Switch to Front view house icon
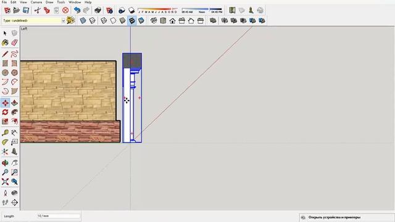 click(x=172, y=20)
